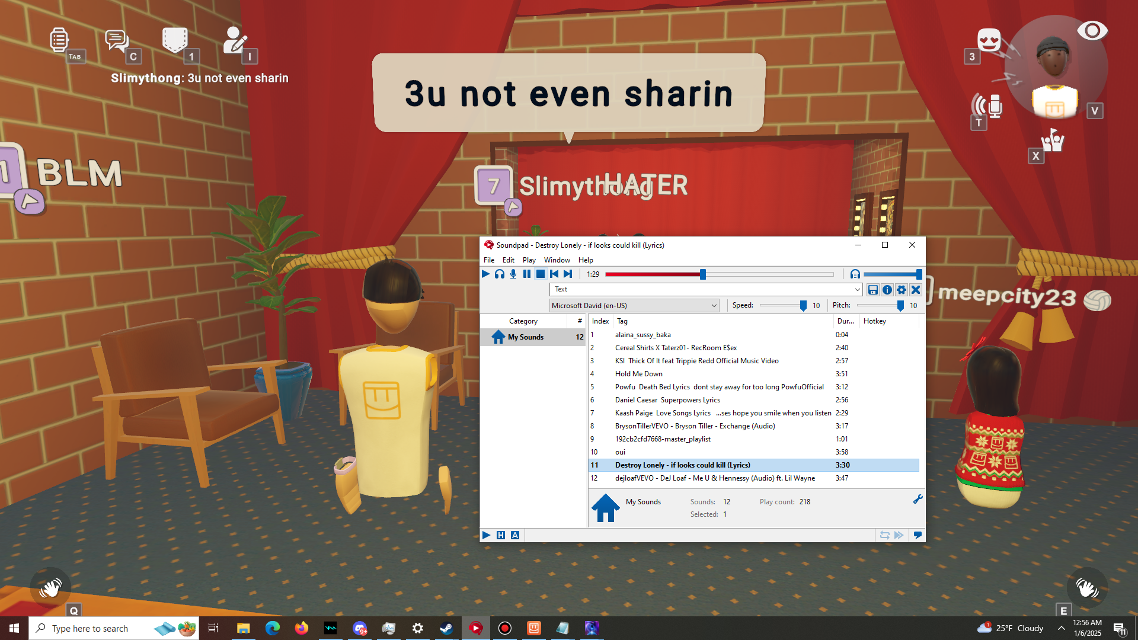Image resolution: width=1138 pixels, height=640 pixels.
Task: Open the Play menu
Action: tap(529, 260)
